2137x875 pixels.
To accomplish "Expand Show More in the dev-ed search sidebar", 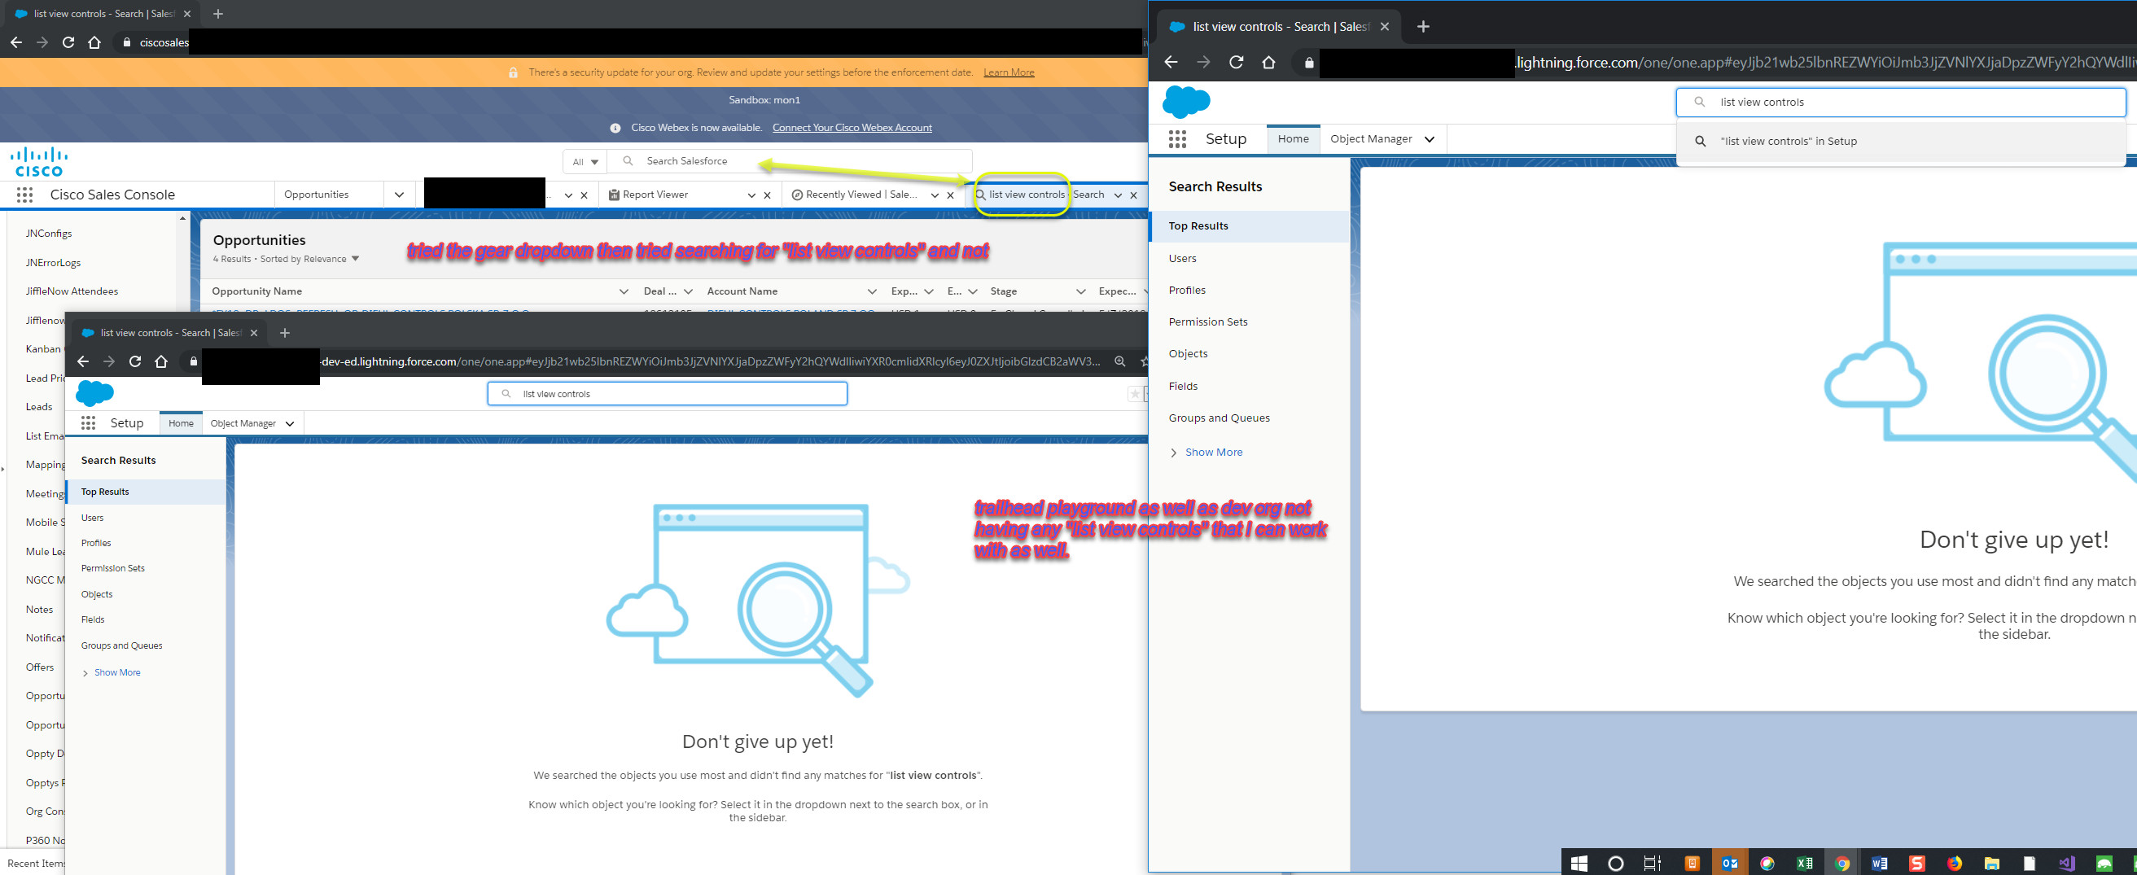I will 111,672.
